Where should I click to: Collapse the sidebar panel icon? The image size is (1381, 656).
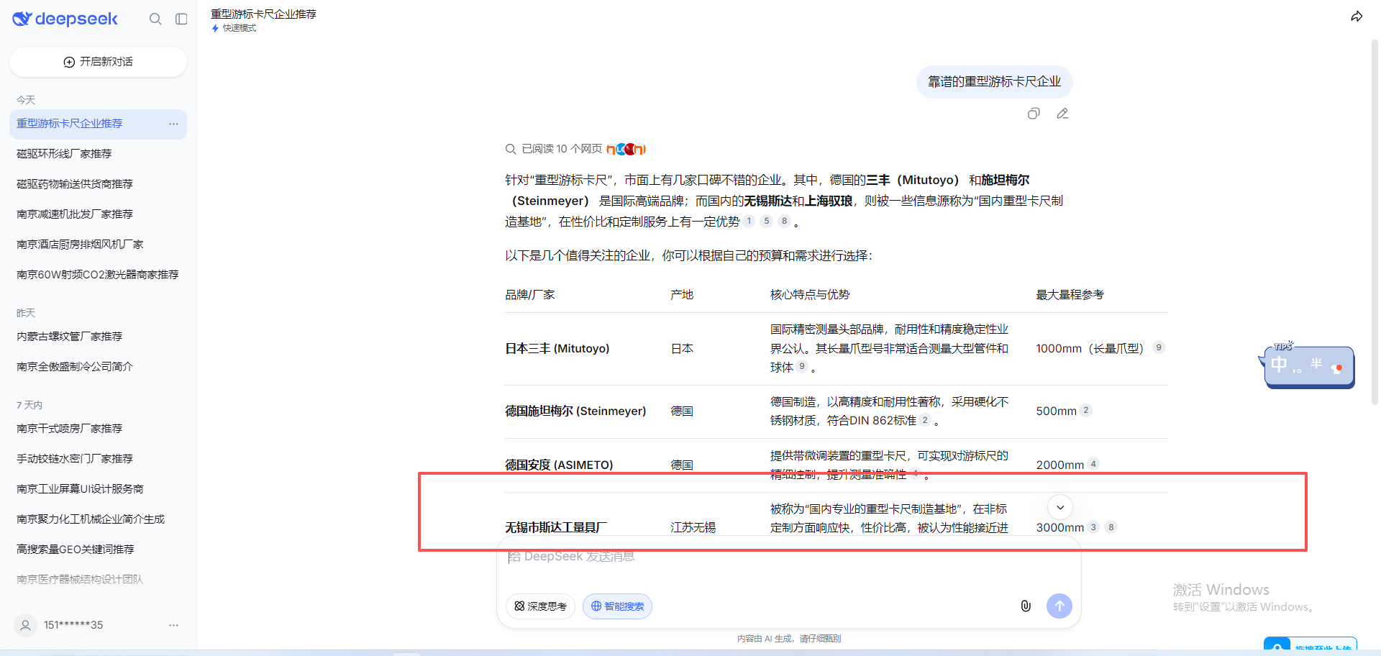[x=181, y=19]
